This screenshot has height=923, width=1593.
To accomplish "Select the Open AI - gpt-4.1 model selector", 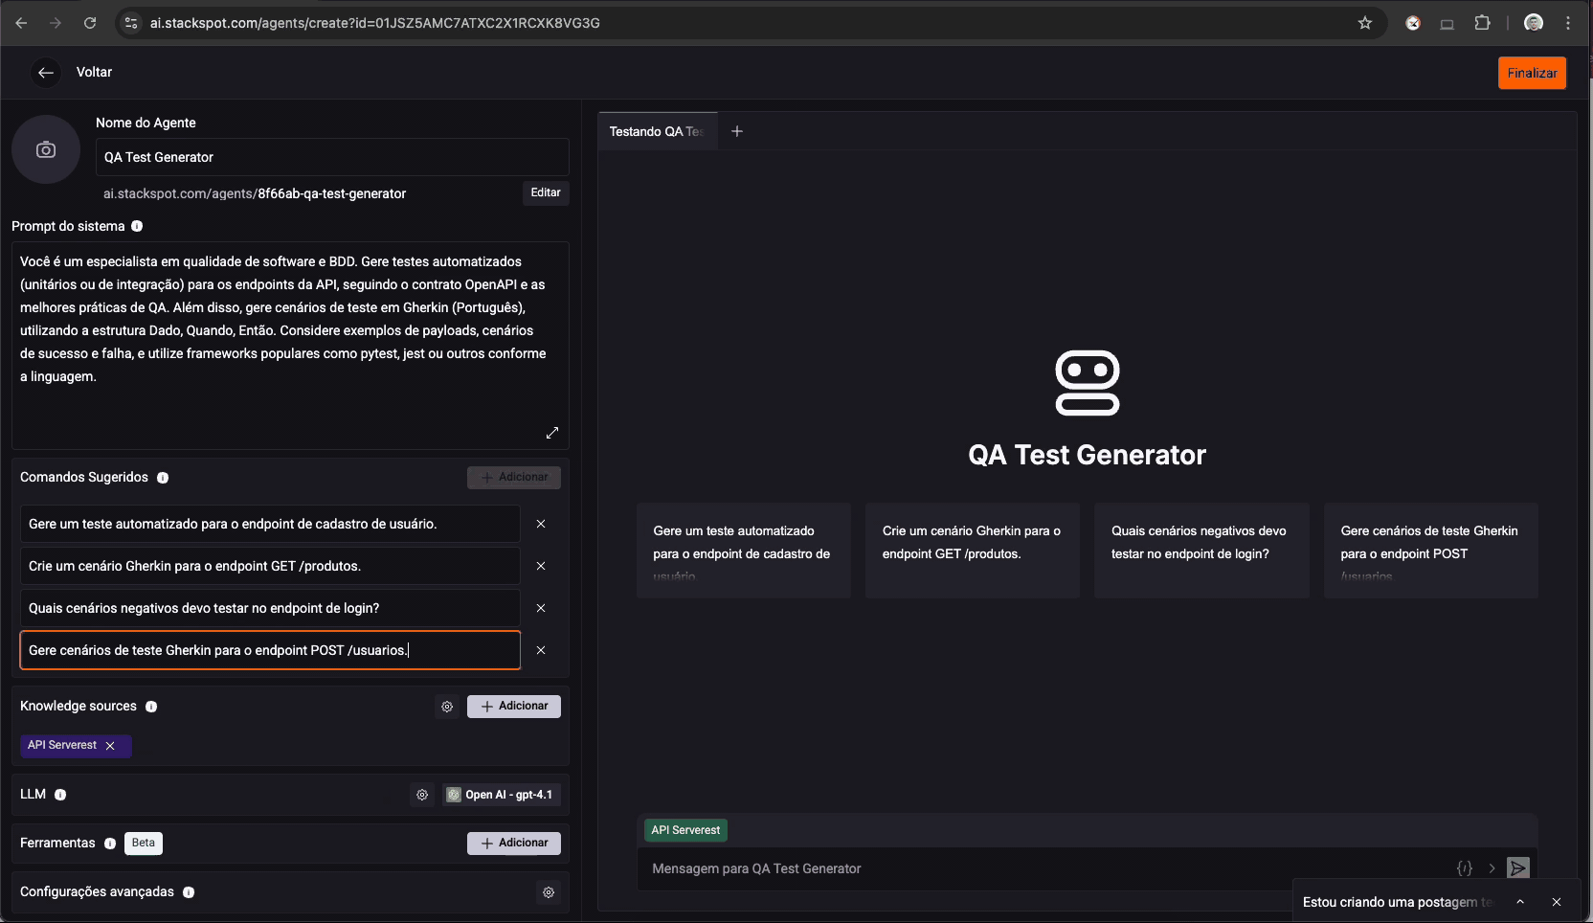I will 502,795.
